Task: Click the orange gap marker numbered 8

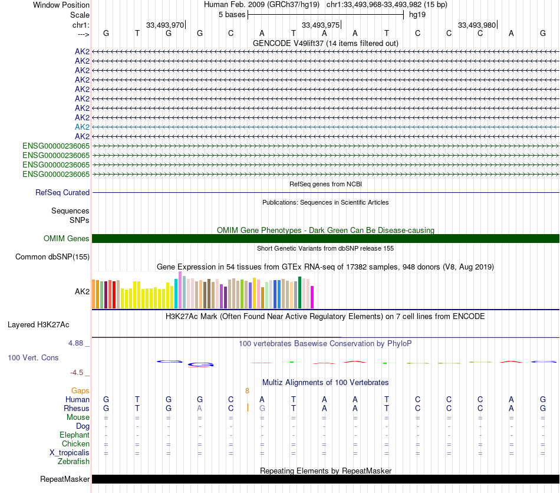Action: [247, 391]
